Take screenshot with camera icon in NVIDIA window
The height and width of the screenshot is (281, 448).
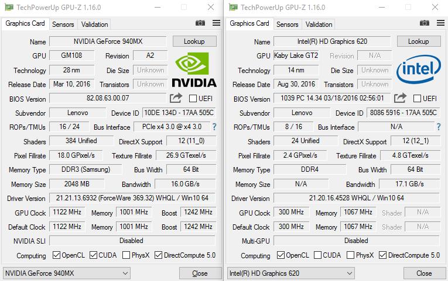200,23
